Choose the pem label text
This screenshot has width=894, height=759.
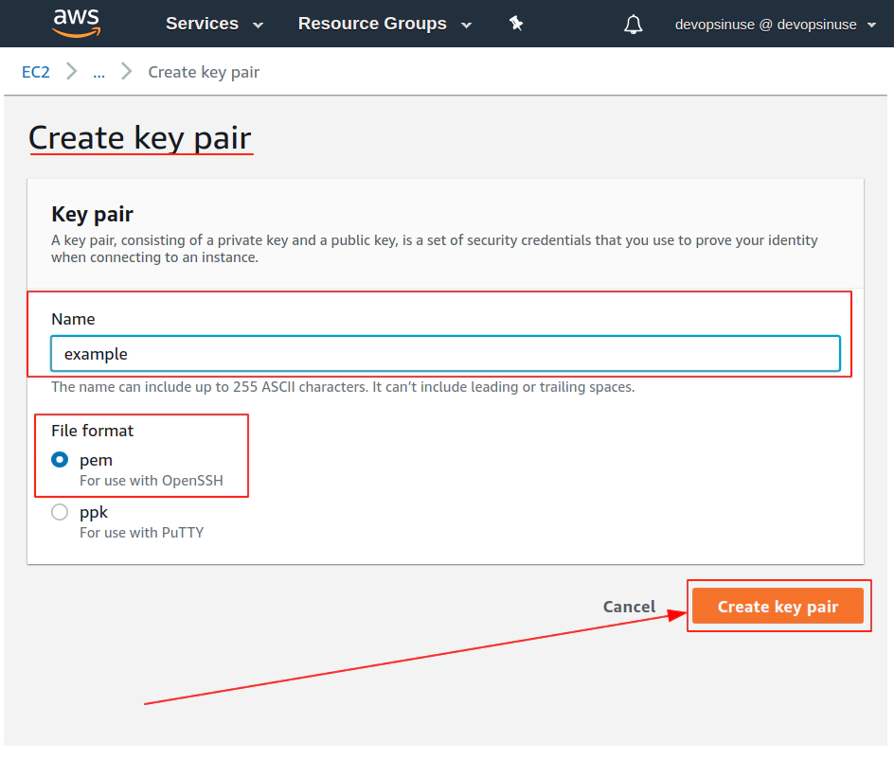click(x=96, y=460)
